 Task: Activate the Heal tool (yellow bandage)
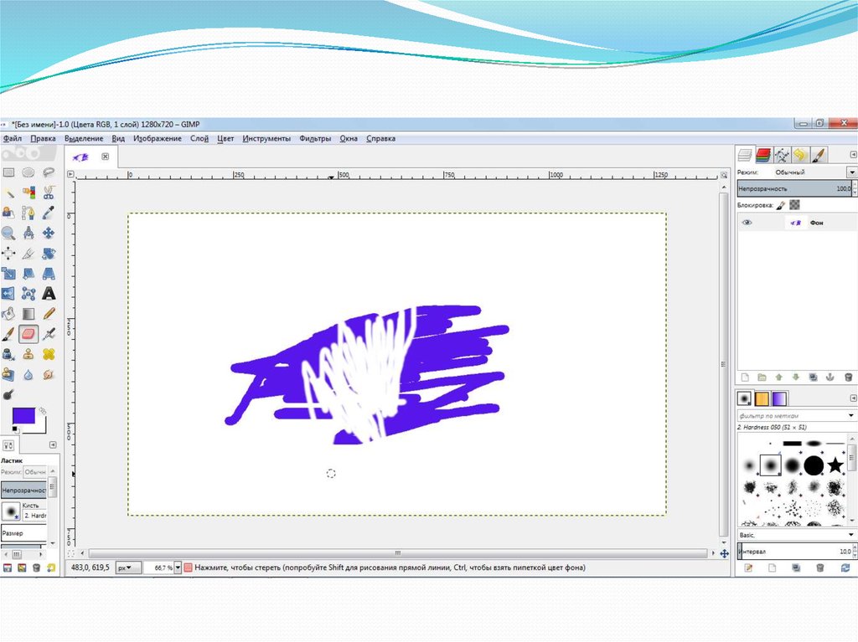49,354
